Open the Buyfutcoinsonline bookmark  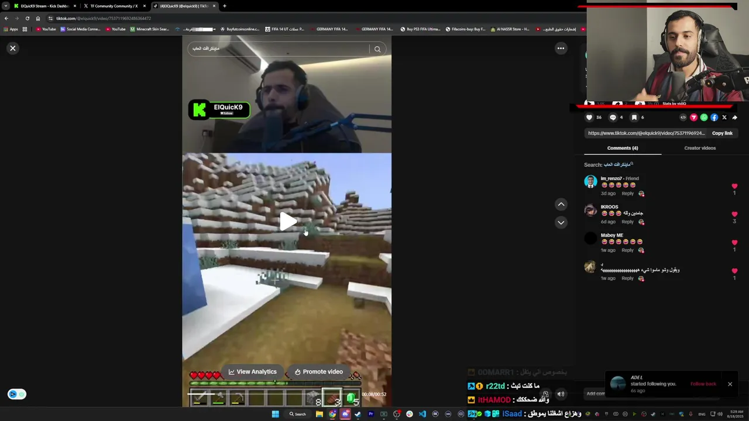point(240,29)
